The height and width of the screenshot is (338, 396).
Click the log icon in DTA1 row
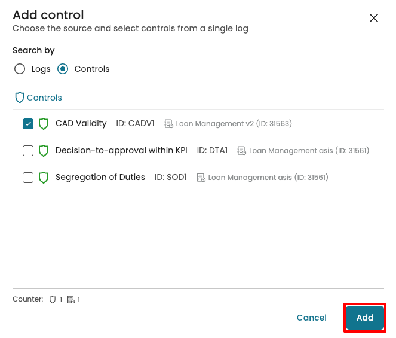click(242, 151)
